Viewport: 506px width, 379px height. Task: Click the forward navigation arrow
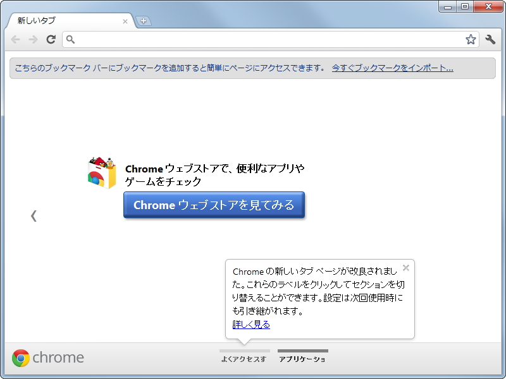pos(33,39)
